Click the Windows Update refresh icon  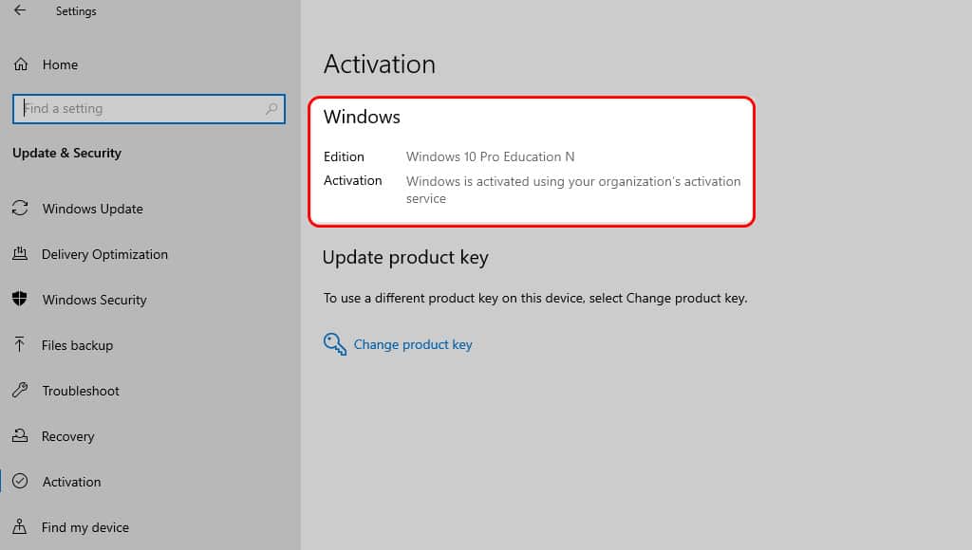20,208
